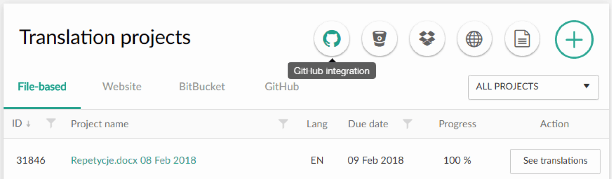The width and height of the screenshot is (612, 179).
Task: Filter projects by ID funnel icon
Action: (x=52, y=124)
